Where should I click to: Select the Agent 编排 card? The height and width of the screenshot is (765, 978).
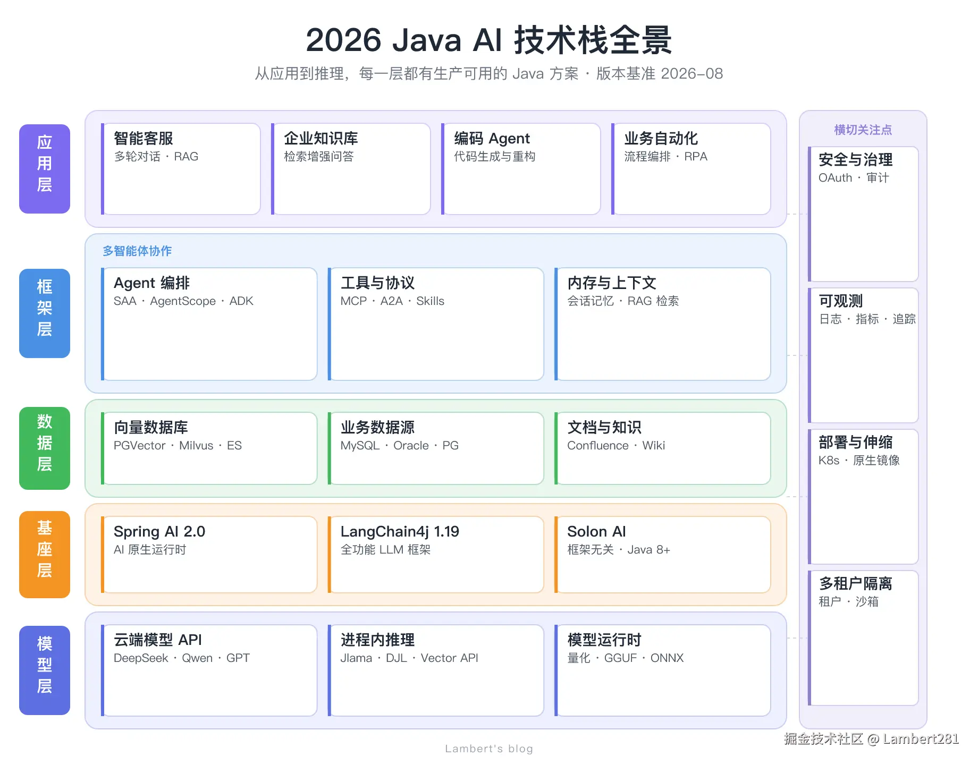pos(209,324)
